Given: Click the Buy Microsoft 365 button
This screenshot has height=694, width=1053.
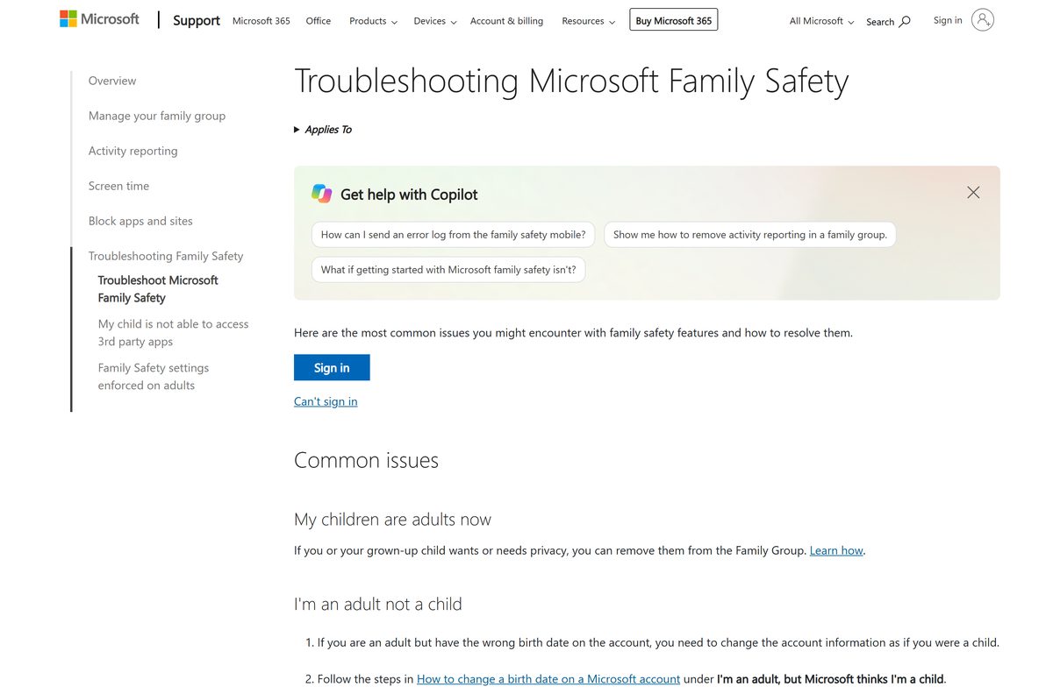Looking at the screenshot, I should [x=674, y=20].
